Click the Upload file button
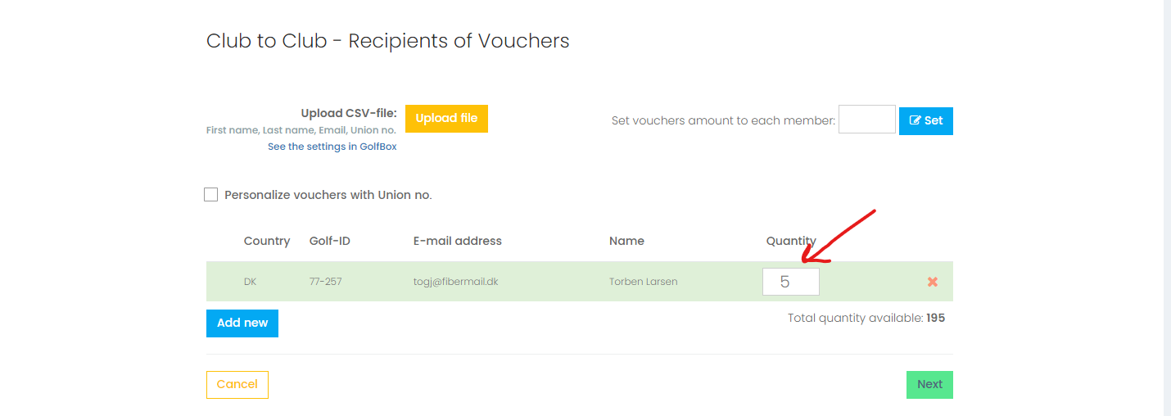The width and height of the screenshot is (1171, 416). [x=446, y=118]
